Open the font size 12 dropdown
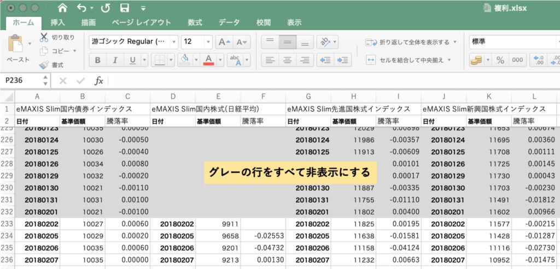The width and height of the screenshot is (560, 269). click(208, 42)
